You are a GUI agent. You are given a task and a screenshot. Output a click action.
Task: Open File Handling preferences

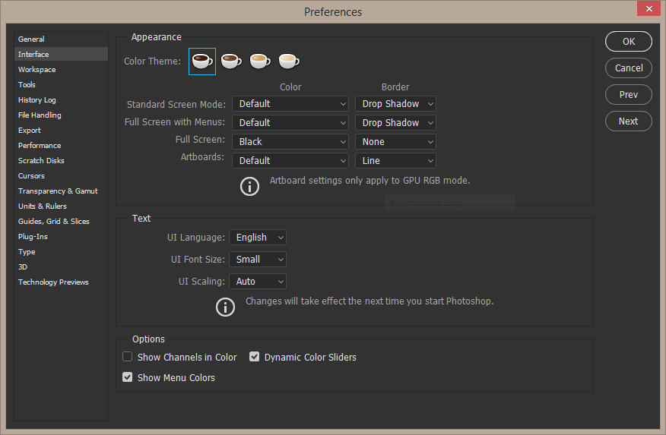click(61, 115)
